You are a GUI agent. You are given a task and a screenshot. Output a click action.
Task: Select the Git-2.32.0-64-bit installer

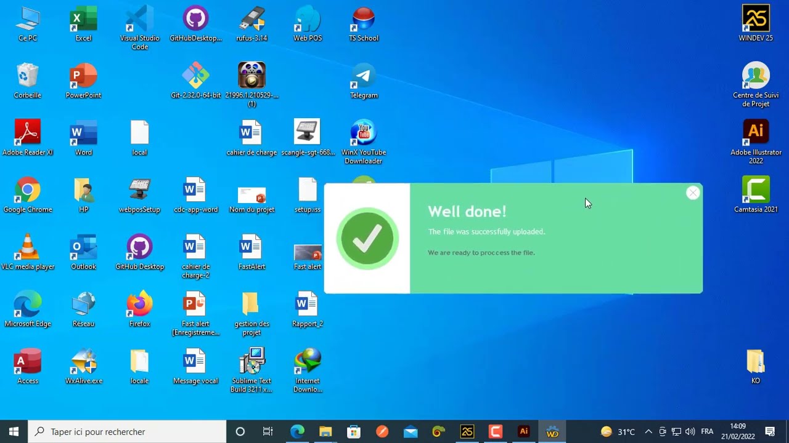(x=195, y=81)
